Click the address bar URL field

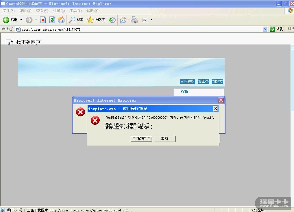tap(142, 29)
